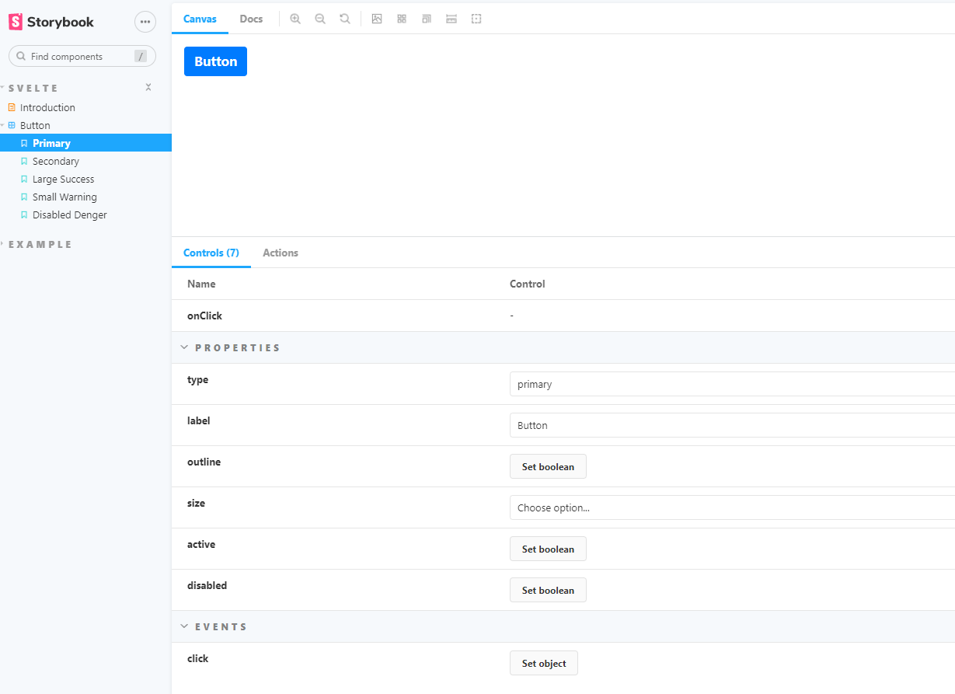Click the reset zoom icon

pyautogui.click(x=345, y=19)
